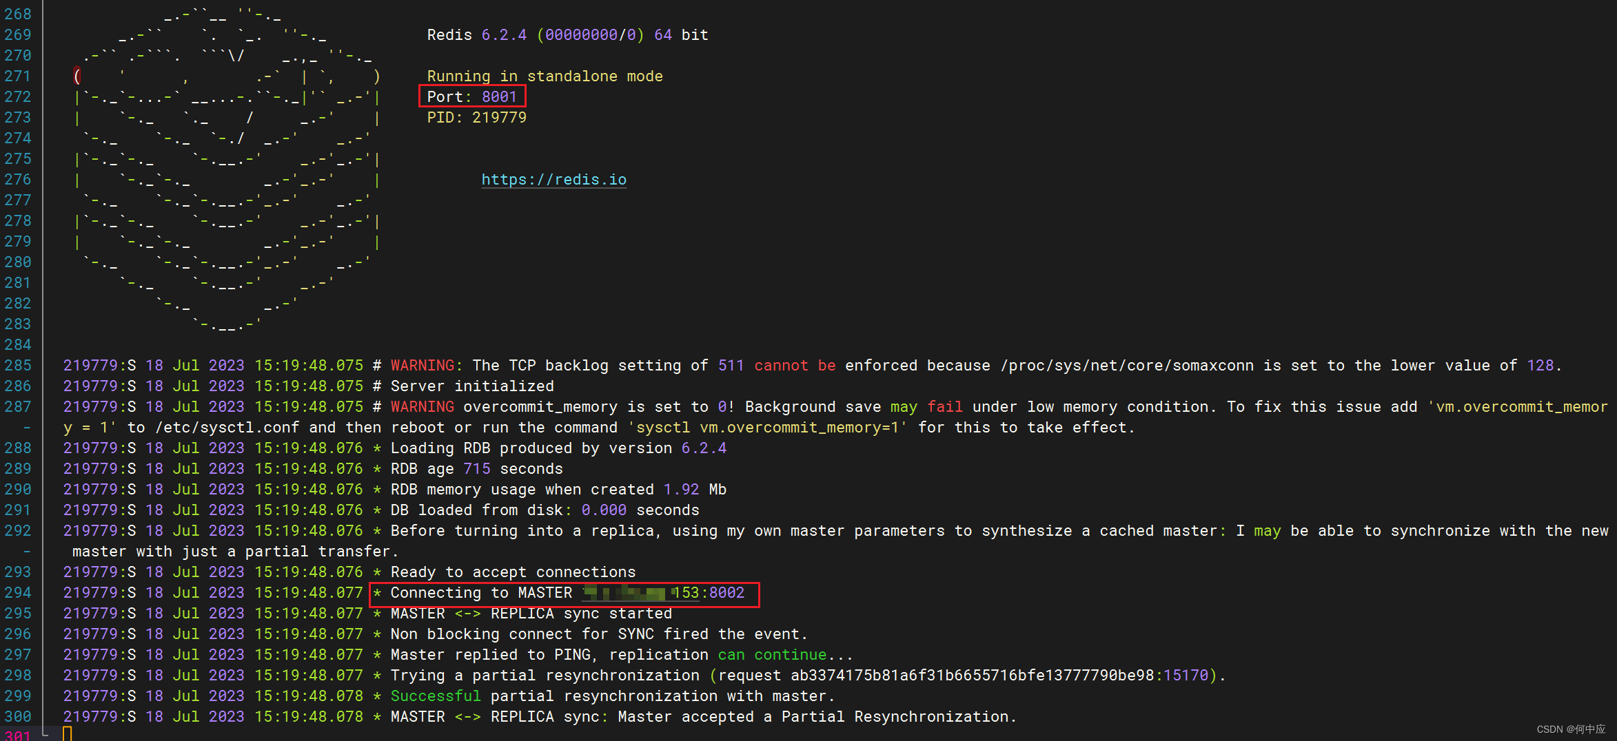Click 'Master replied to PING' line
This screenshot has height=741, width=1617.
coord(622,655)
